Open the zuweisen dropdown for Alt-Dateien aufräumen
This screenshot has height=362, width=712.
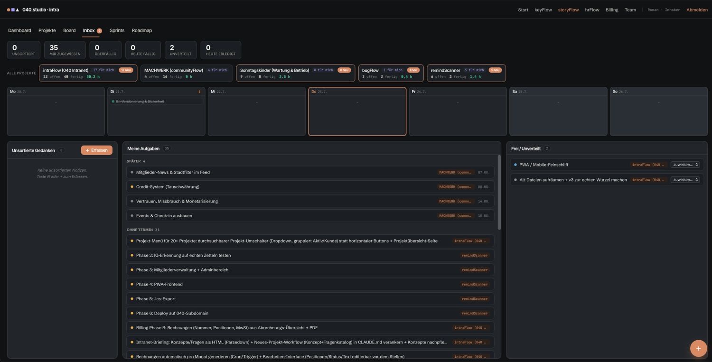[x=685, y=180]
